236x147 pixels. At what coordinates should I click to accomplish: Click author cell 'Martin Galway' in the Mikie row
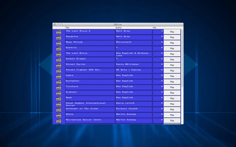point(134,115)
